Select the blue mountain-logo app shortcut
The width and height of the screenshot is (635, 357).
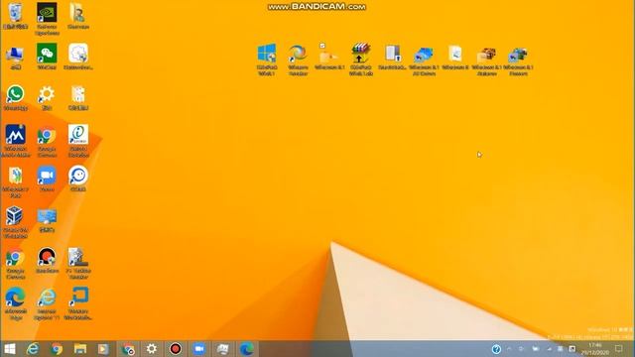[x=16, y=135]
